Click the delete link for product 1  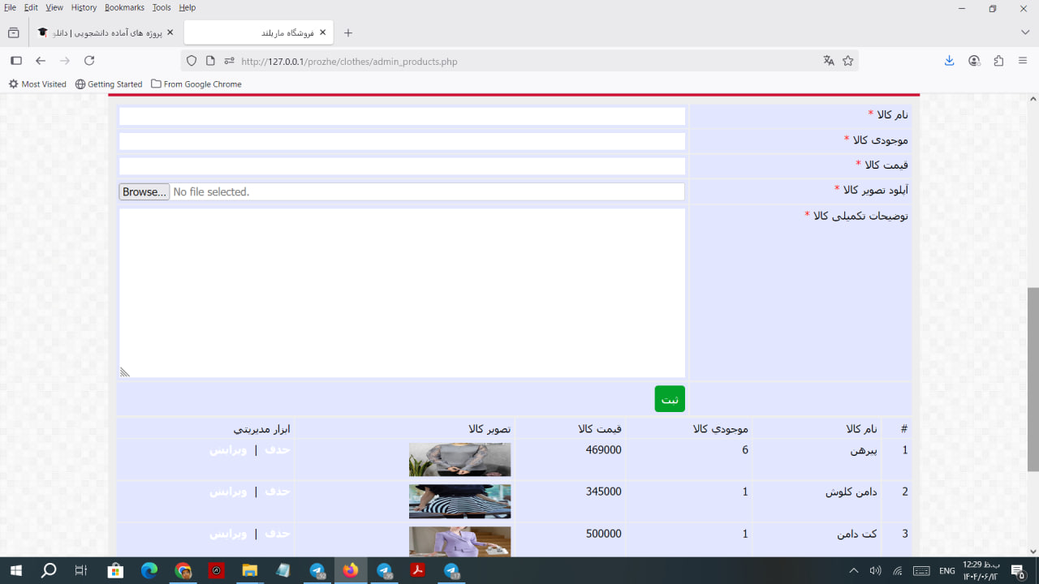click(278, 449)
